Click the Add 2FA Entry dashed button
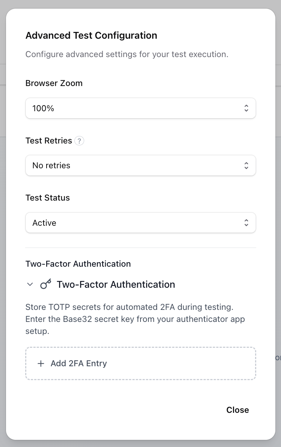This screenshot has height=447, width=281. point(140,363)
